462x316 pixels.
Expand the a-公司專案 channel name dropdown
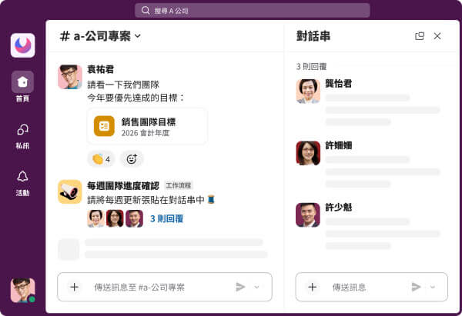pyautogui.click(x=138, y=36)
